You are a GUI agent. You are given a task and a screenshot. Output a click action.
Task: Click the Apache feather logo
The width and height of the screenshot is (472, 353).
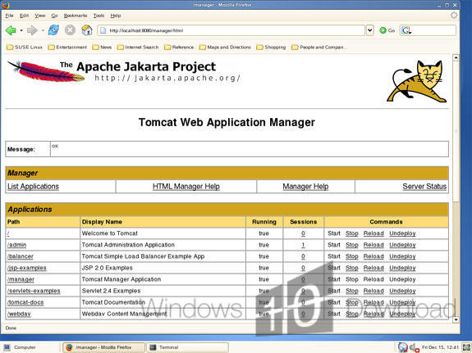[46, 71]
